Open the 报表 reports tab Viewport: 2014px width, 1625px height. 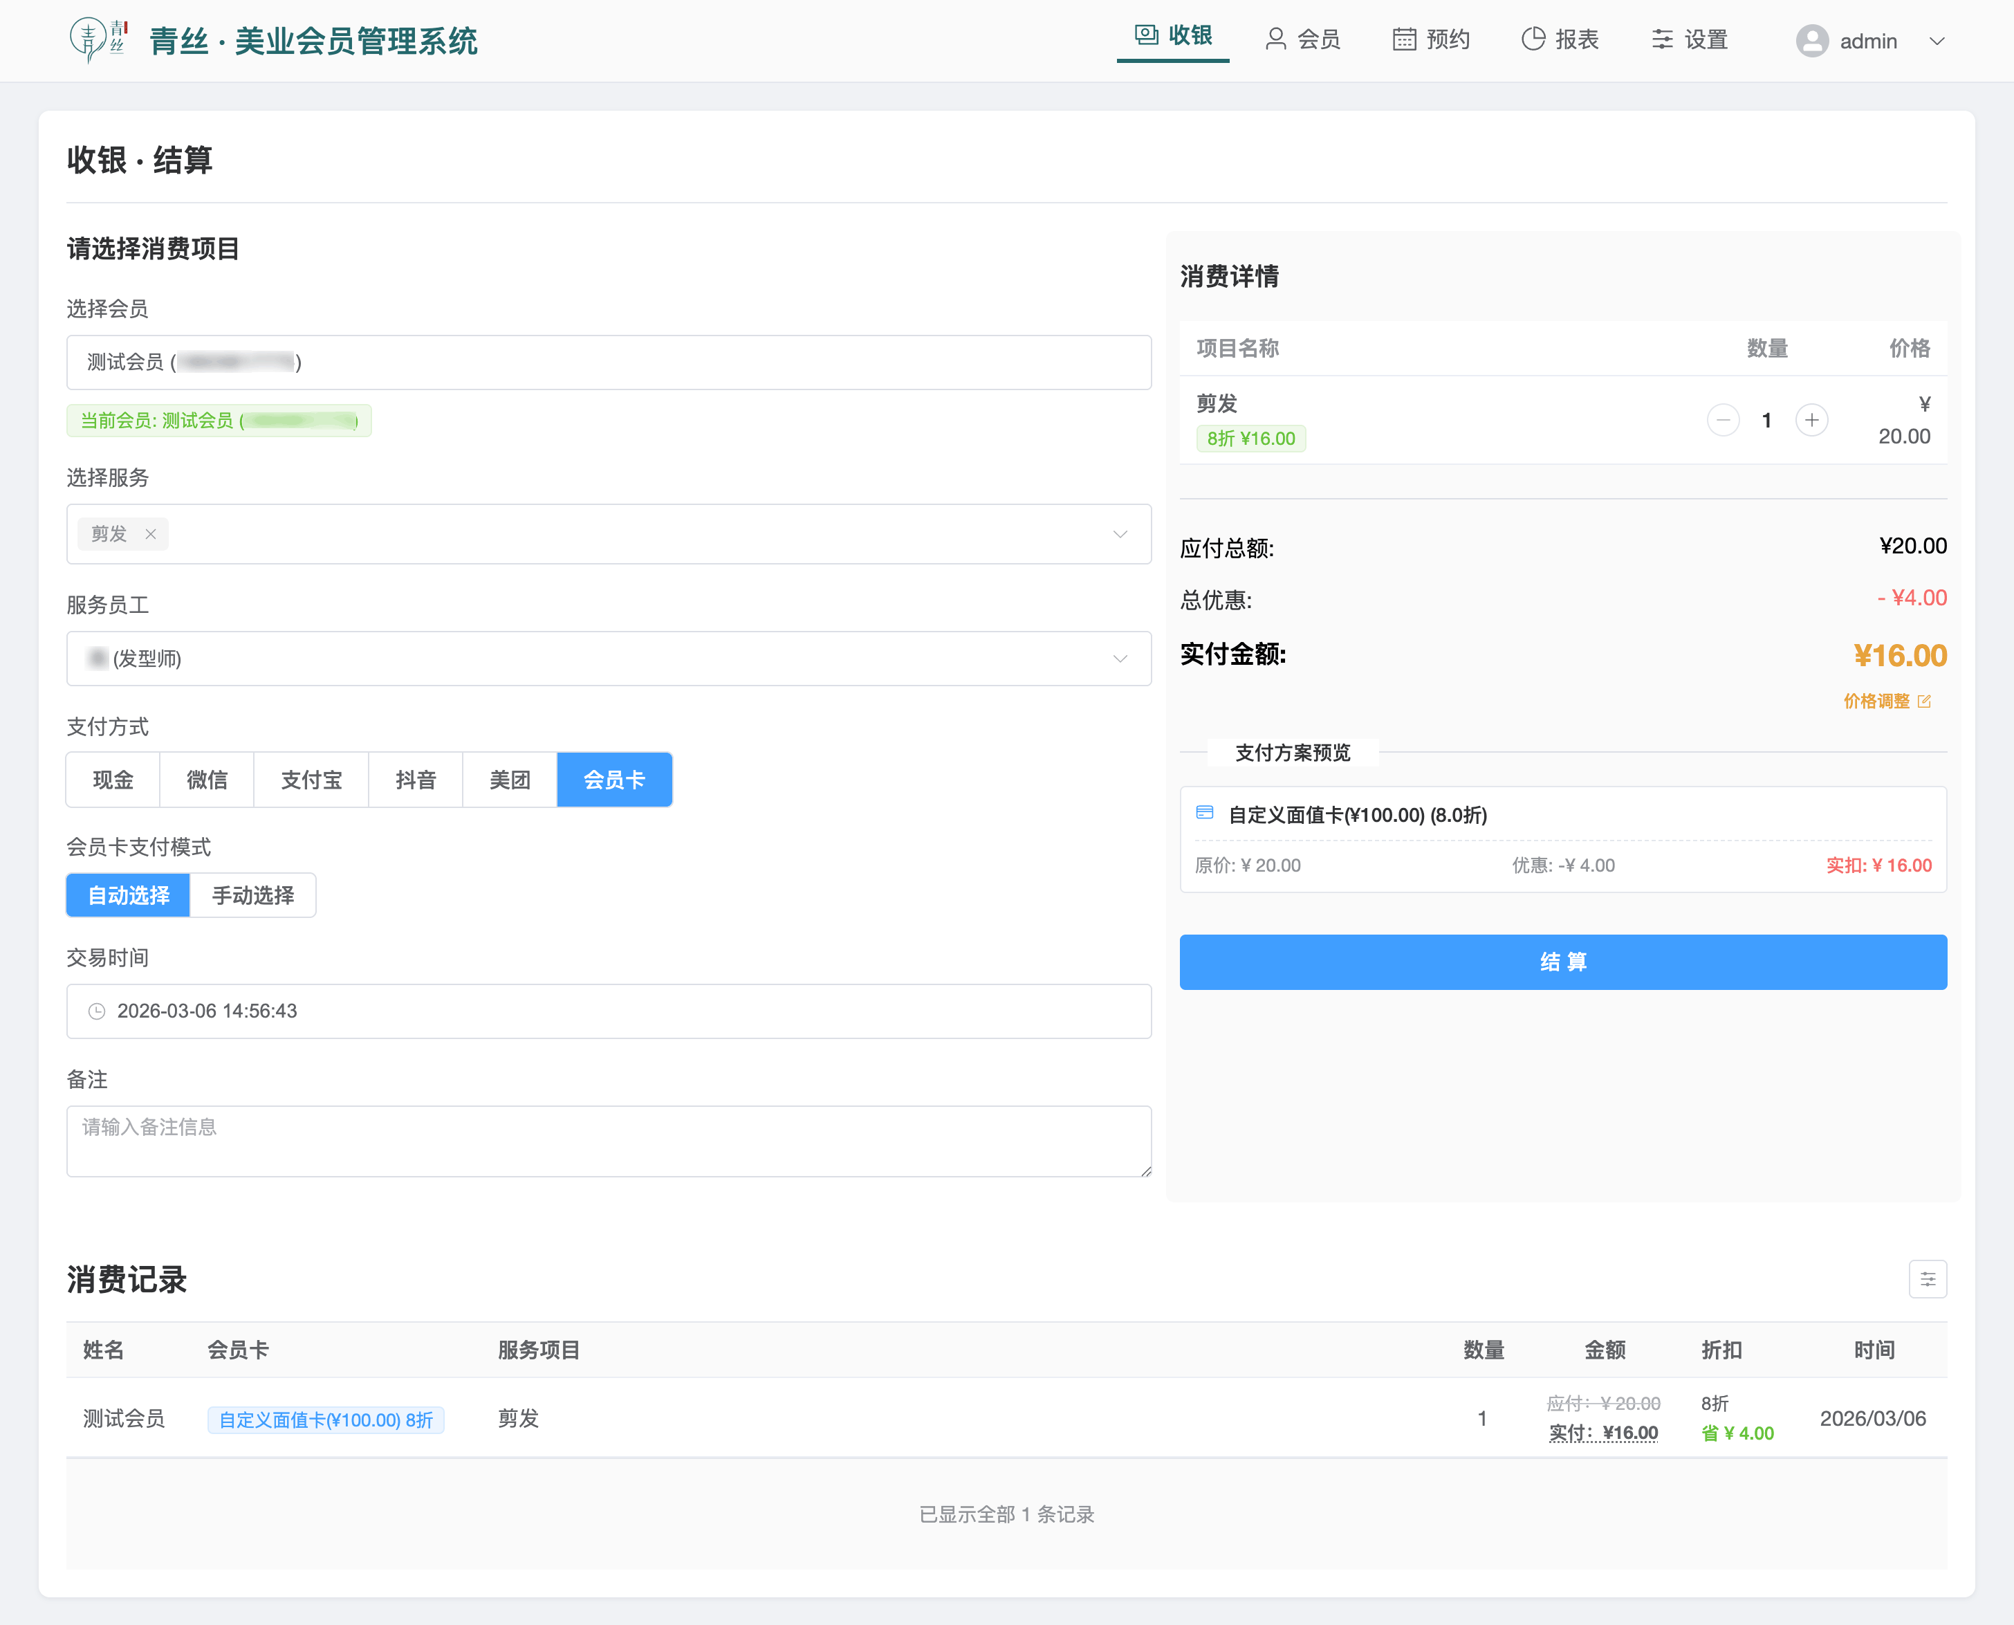point(1560,39)
